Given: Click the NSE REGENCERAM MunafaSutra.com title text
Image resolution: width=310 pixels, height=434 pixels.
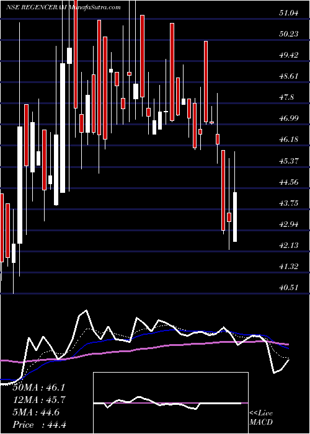Looking at the screenshot, I should 63,7.
